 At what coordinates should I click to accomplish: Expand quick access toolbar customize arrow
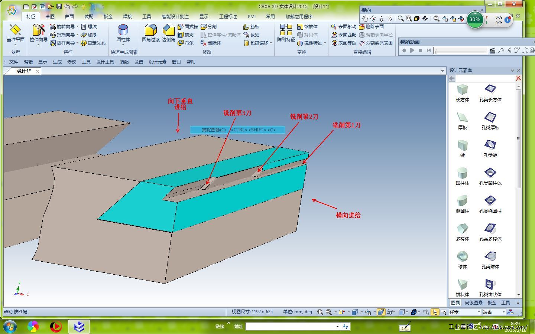point(103,7)
